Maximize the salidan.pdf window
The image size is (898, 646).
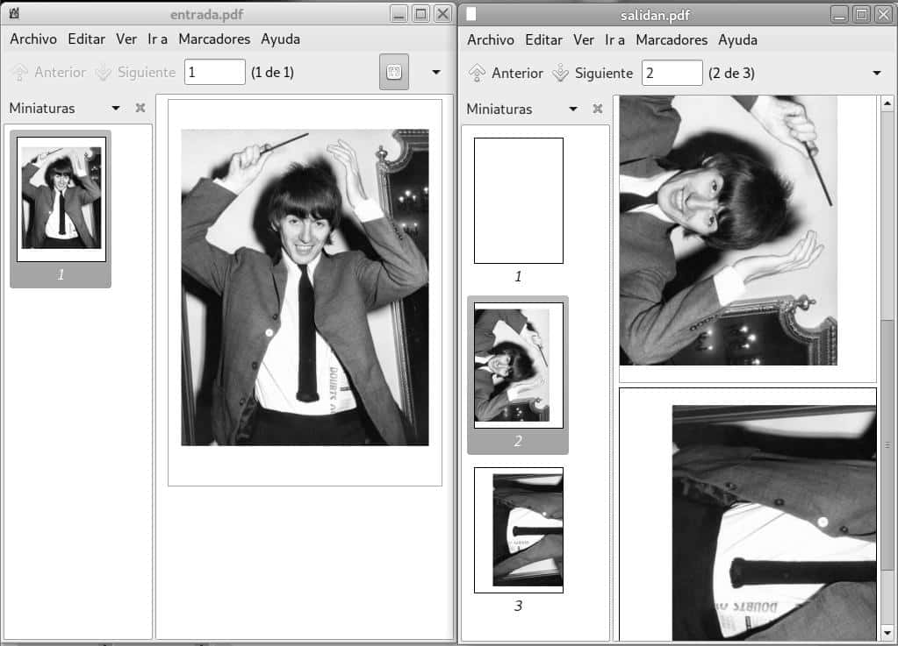pyautogui.click(x=861, y=14)
